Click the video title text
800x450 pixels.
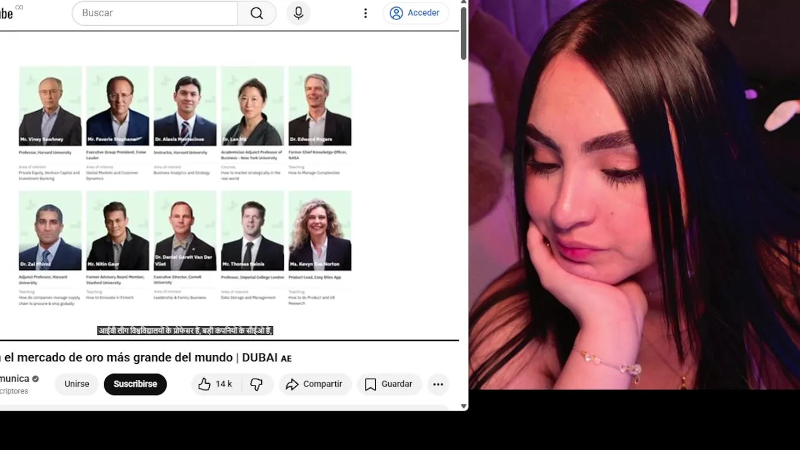(146, 358)
